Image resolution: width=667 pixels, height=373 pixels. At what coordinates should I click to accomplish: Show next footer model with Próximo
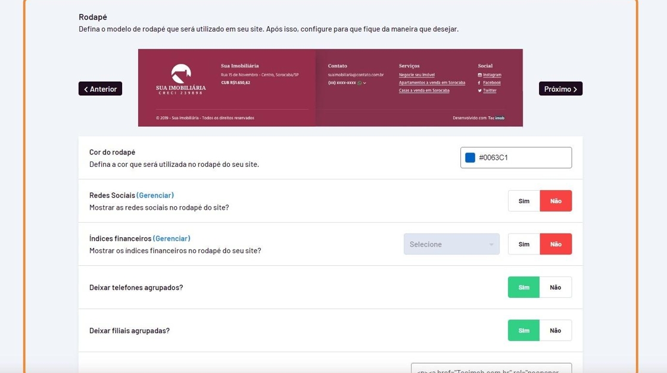click(x=560, y=89)
